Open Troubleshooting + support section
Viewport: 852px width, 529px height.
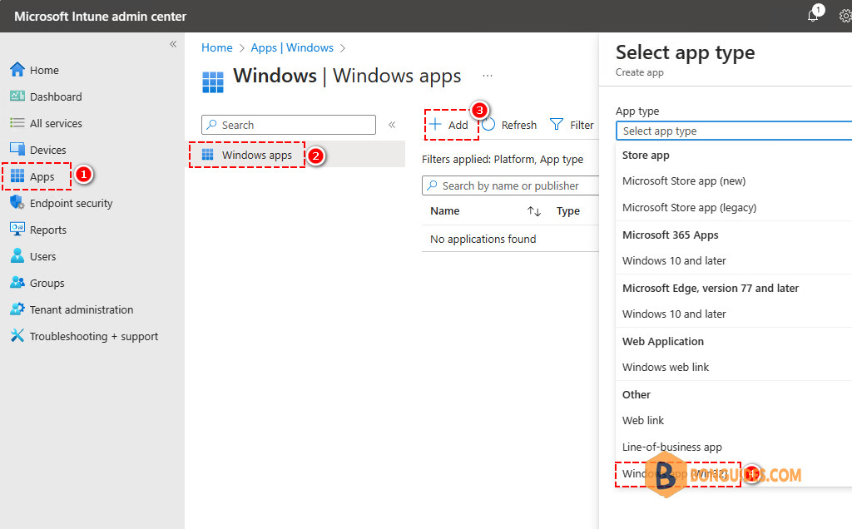(x=94, y=336)
